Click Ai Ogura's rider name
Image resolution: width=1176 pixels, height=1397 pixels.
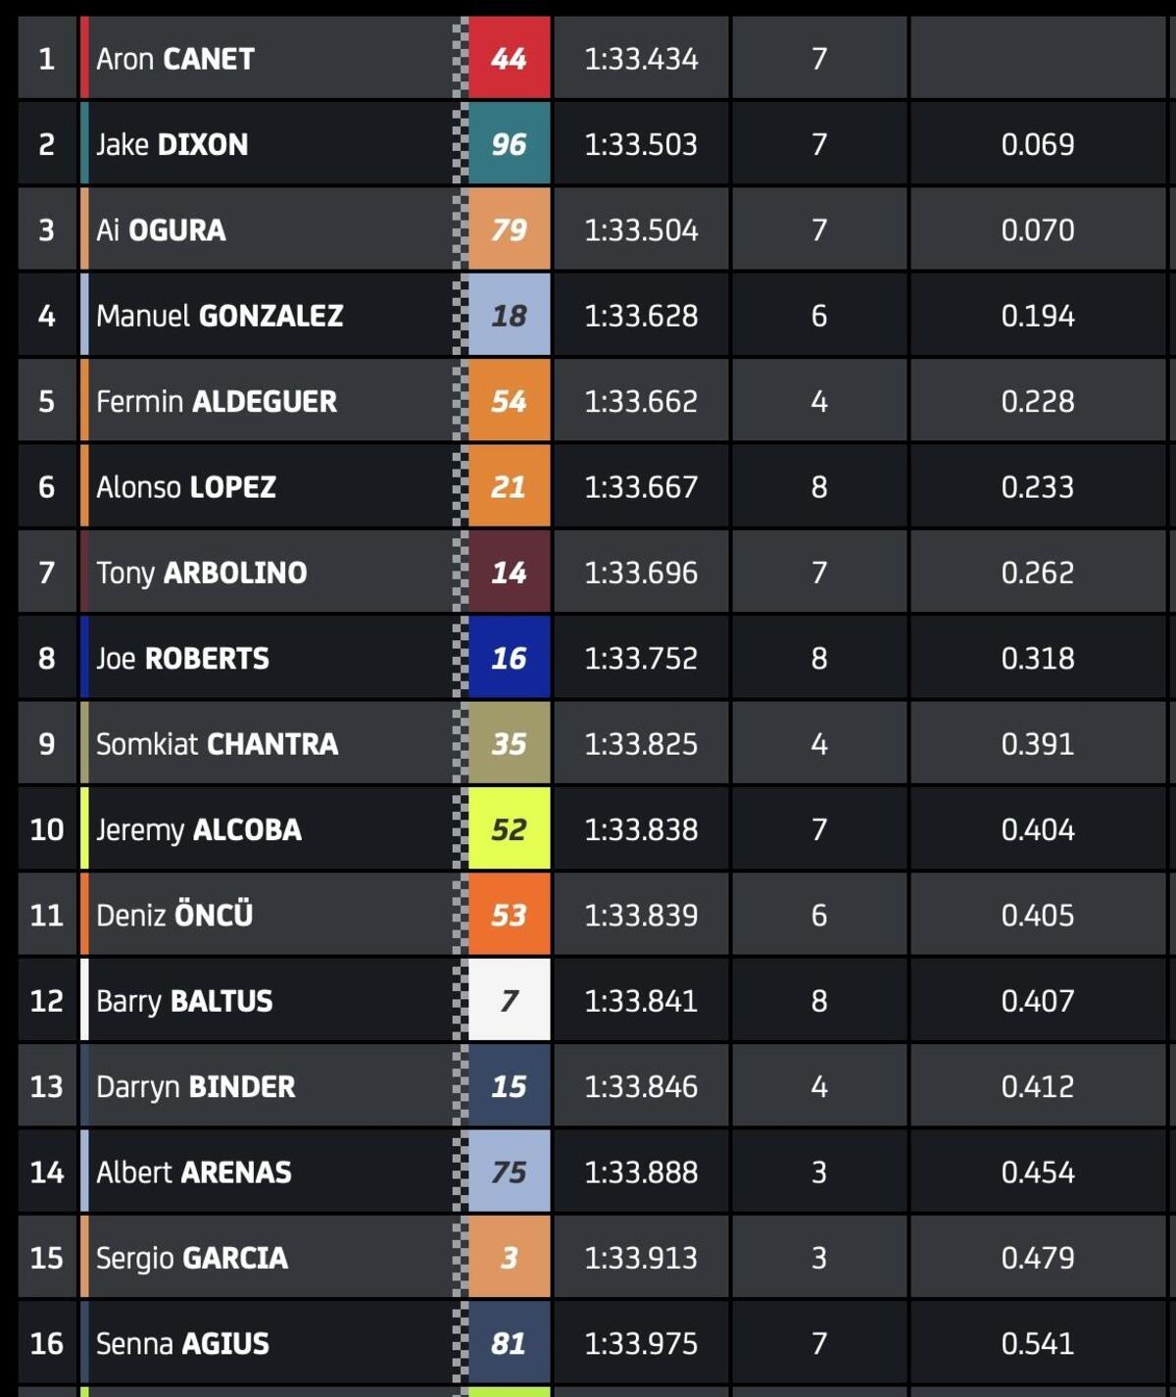pyautogui.click(x=161, y=229)
